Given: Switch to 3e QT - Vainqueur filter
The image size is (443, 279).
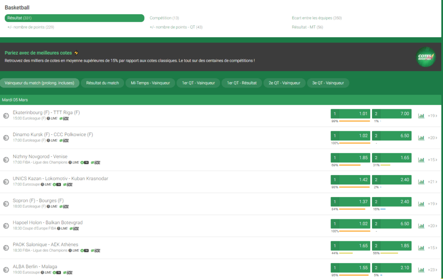Looking at the screenshot, I should pyautogui.click(x=328, y=83).
